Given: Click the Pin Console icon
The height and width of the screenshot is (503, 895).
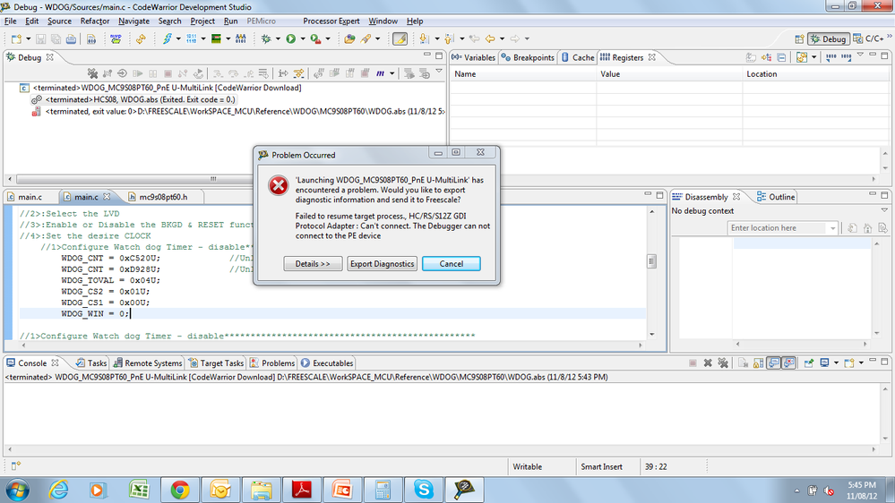Looking at the screenshot, I should (x=809, y=362).
